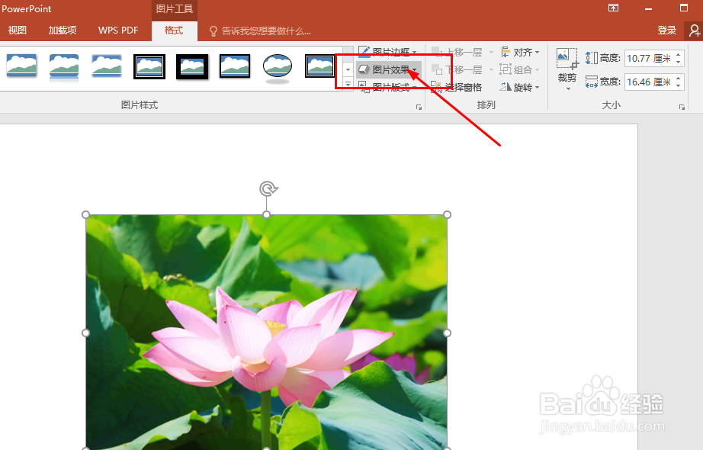
Task: Toggle ribbon display options icon in title bar
Action: pyautogui.click(x=613, y=8)
